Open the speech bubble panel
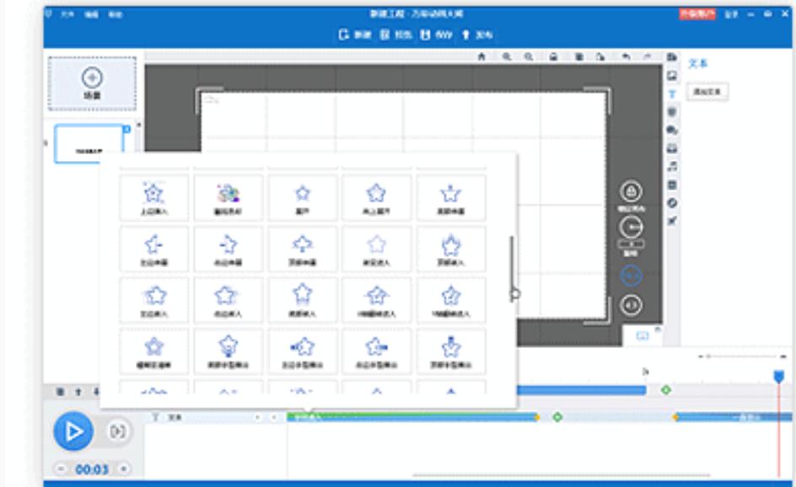796x487 pixels. click(x=672, y=130)
